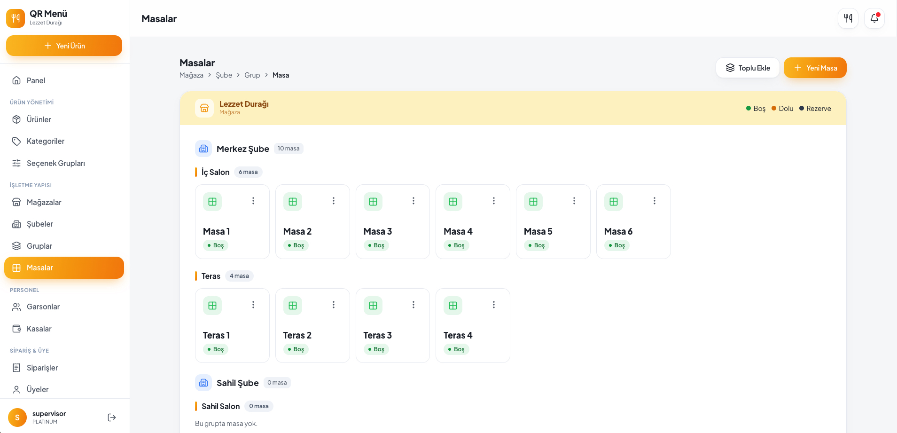Open Mağazalar in the sidebar
The height and width of the screenshot is (433, 897).
(x=64, y=202)
